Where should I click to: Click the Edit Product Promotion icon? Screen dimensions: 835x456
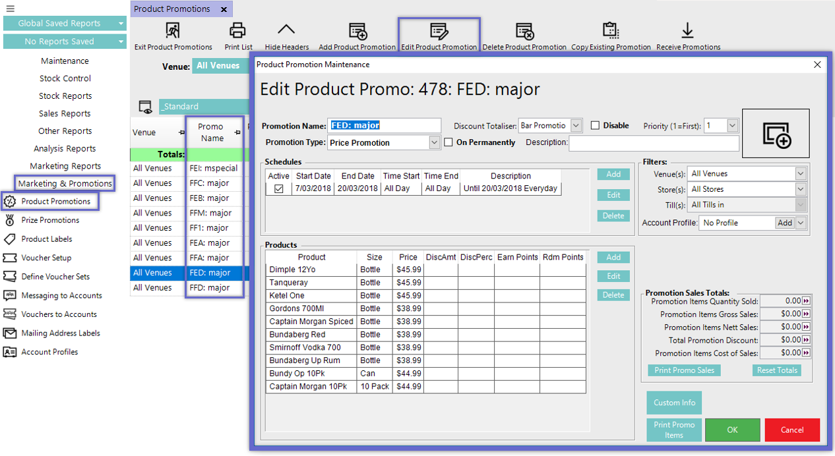439,30
